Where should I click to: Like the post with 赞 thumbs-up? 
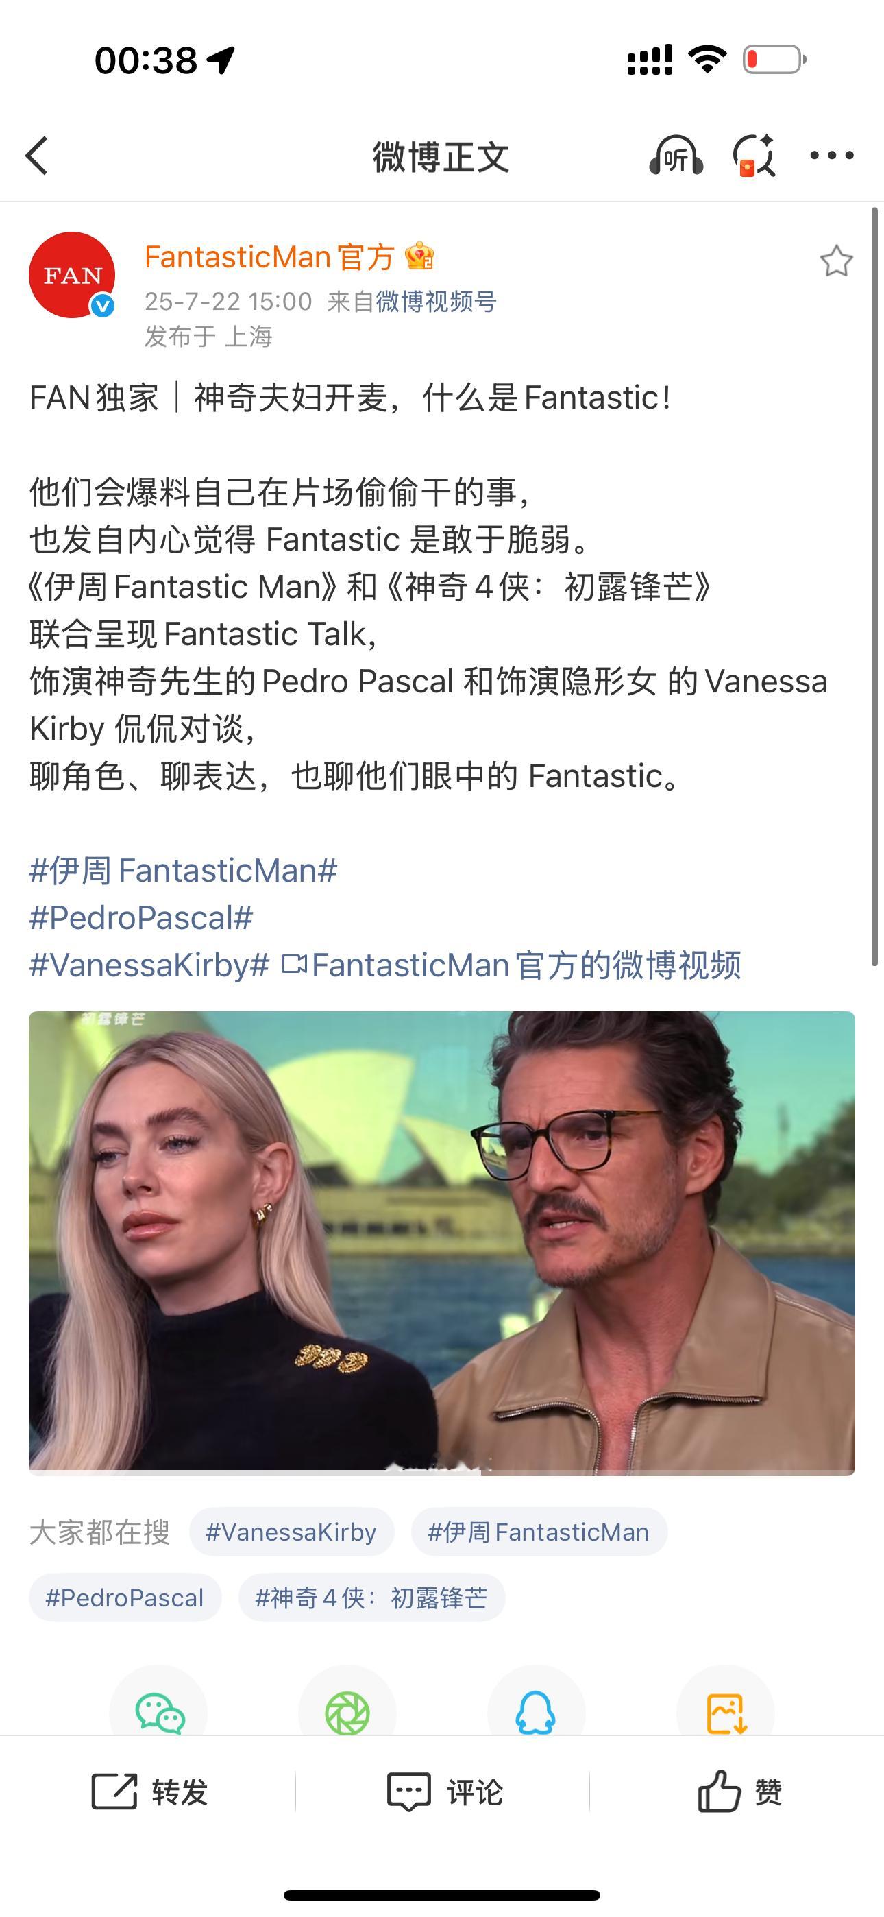[739, 1792]
